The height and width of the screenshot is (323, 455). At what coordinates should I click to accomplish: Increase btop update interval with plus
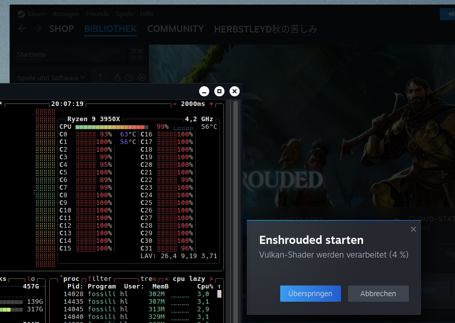click(x=211, y=104)
